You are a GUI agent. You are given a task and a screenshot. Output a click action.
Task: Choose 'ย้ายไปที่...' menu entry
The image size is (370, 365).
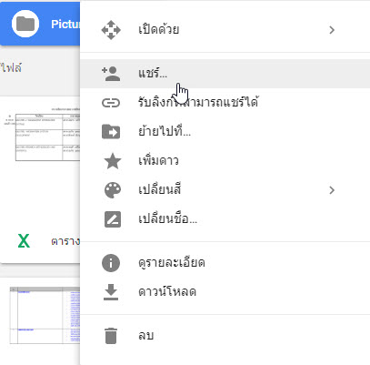pyautogui.click(x=225, y=132)
